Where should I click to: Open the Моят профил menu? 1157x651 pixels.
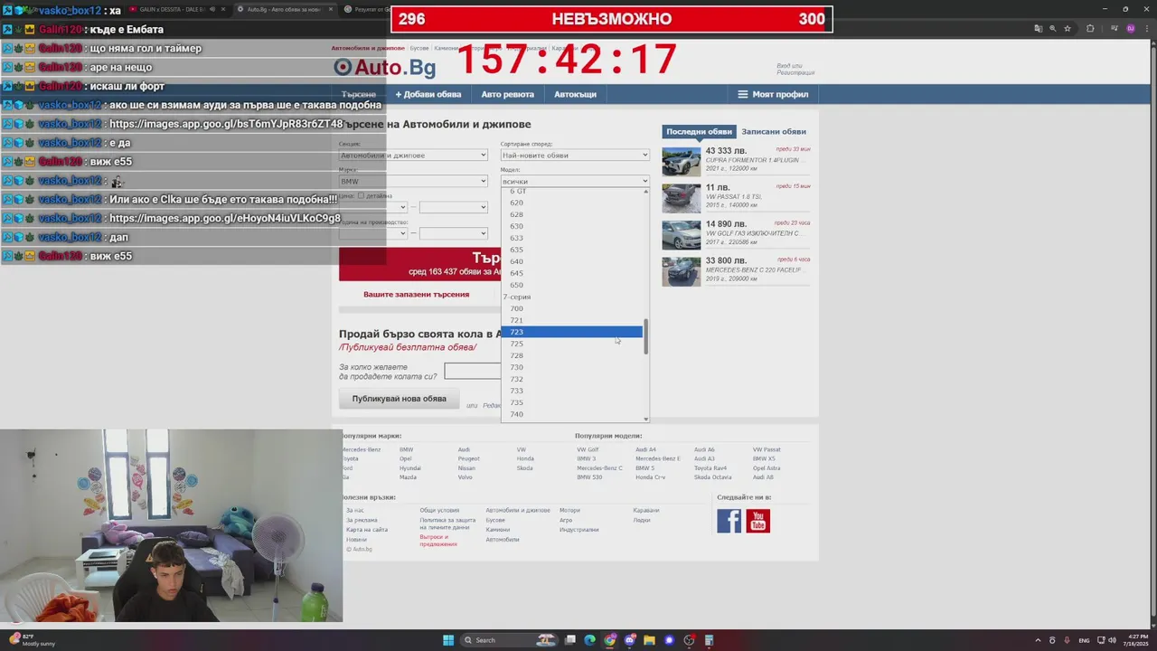click(x=773, y=94)
